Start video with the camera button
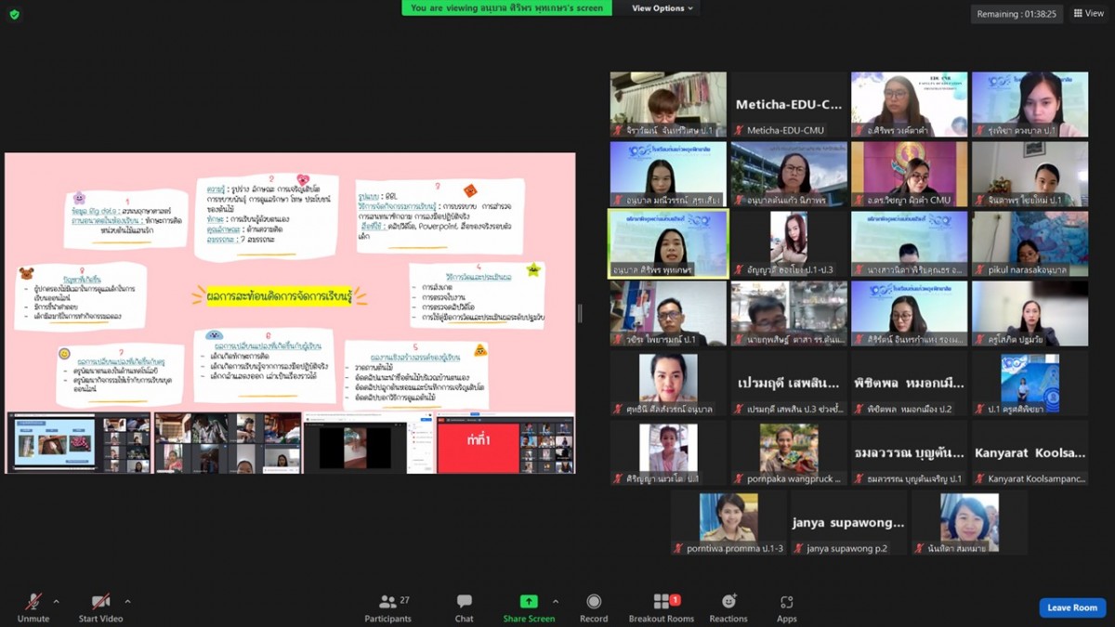This screenshot has height=627, width=1115. 101,607
